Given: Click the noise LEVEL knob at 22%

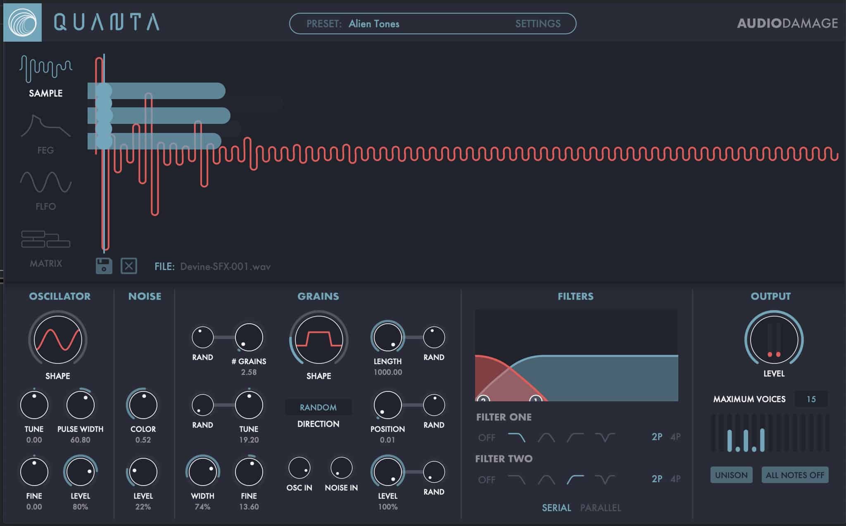Looking at the screenshot, I should pos(143,472).
